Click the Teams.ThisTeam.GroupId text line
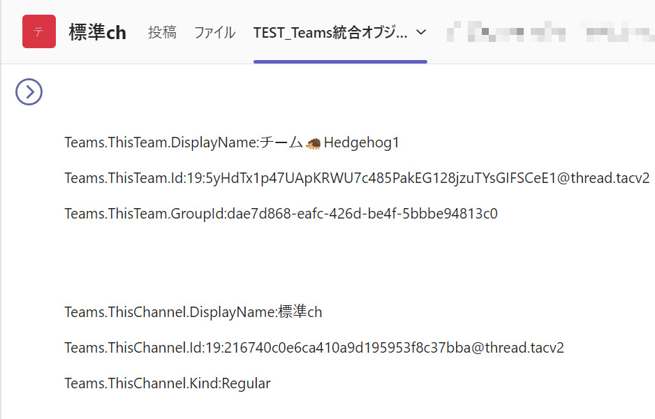The image size is (655, 419). [281, 214]
